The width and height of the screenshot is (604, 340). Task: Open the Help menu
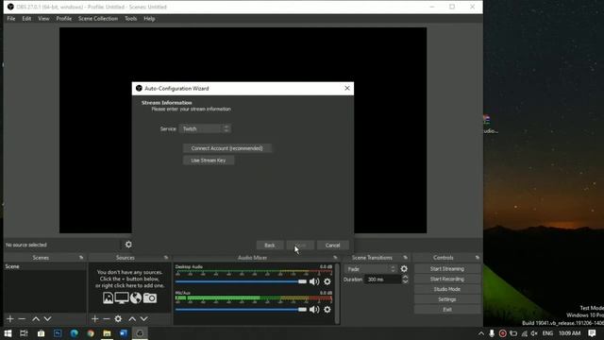click(x=149, y=19)
